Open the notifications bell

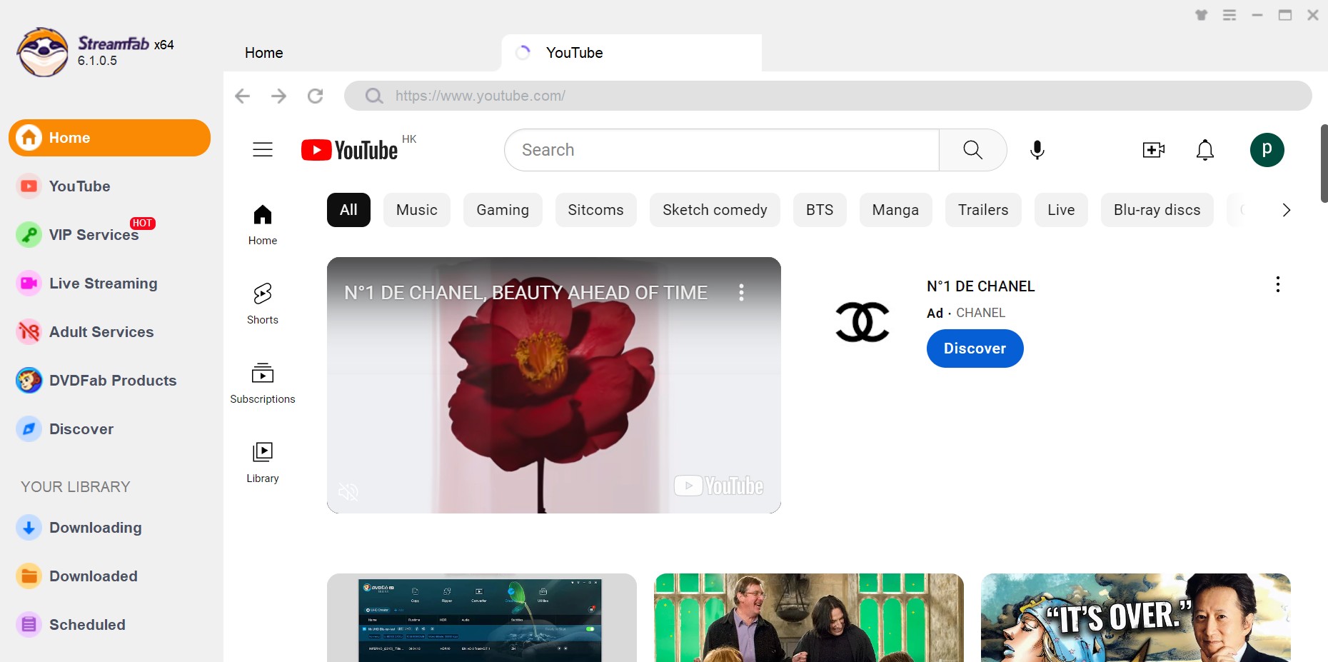coord(1205,150)
